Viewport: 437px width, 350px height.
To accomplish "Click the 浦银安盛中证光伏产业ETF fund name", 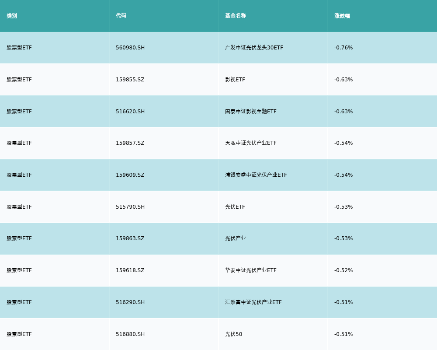I will pyautogui.click(x=256, y=175).
